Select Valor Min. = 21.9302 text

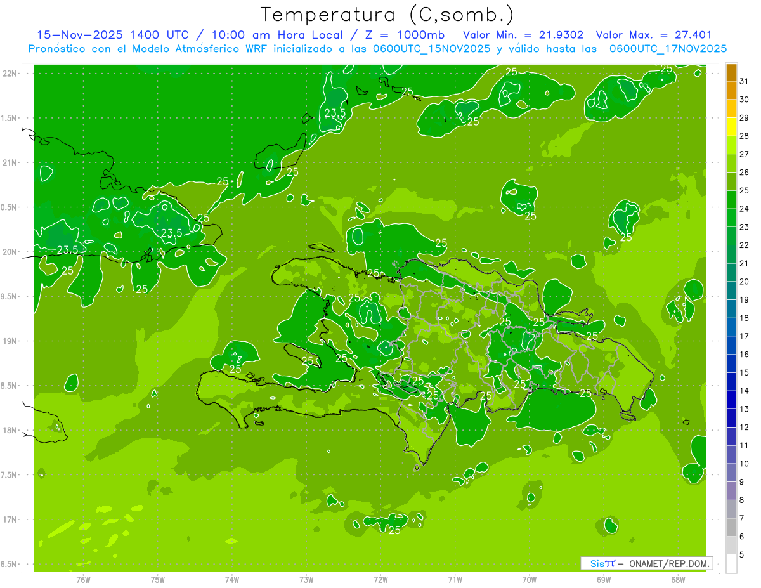[523, 35]
